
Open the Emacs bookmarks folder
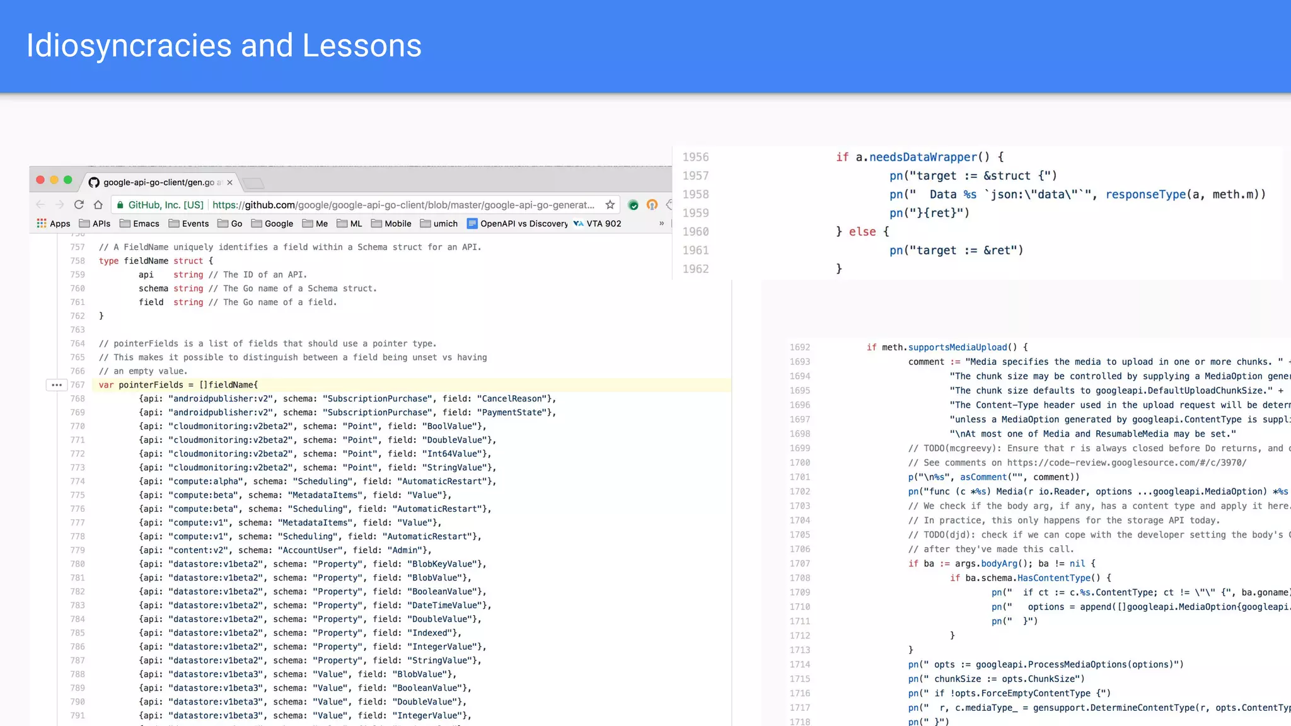pos(139,224)
